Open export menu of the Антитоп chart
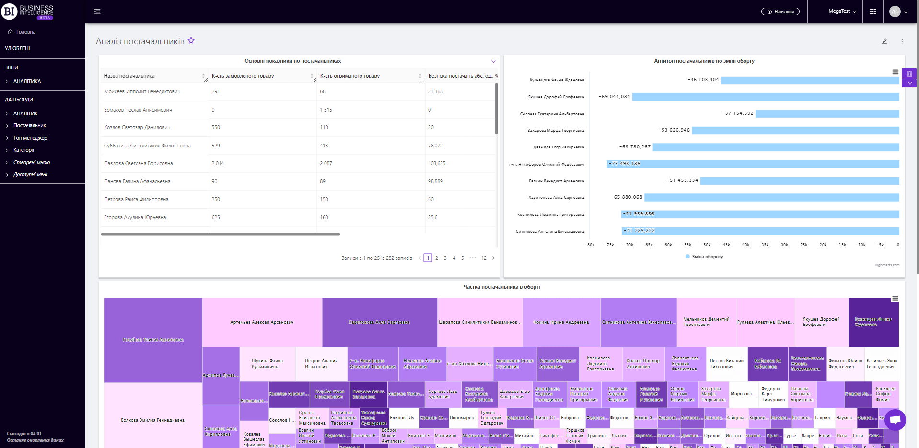 click(x=896, y=72)
